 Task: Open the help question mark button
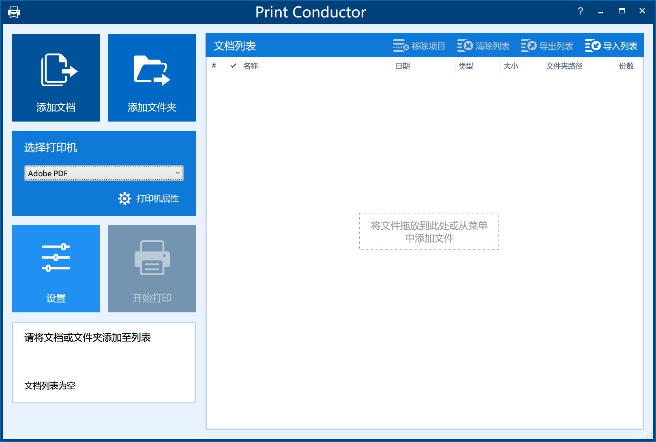pyautogui.click(x=581, y=11)
